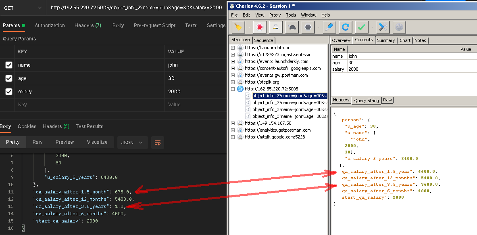Viewport: 477px width, 235px height.
Task: Toggle breakpoints hexagon icon in Charles
Action: point(308,27)
